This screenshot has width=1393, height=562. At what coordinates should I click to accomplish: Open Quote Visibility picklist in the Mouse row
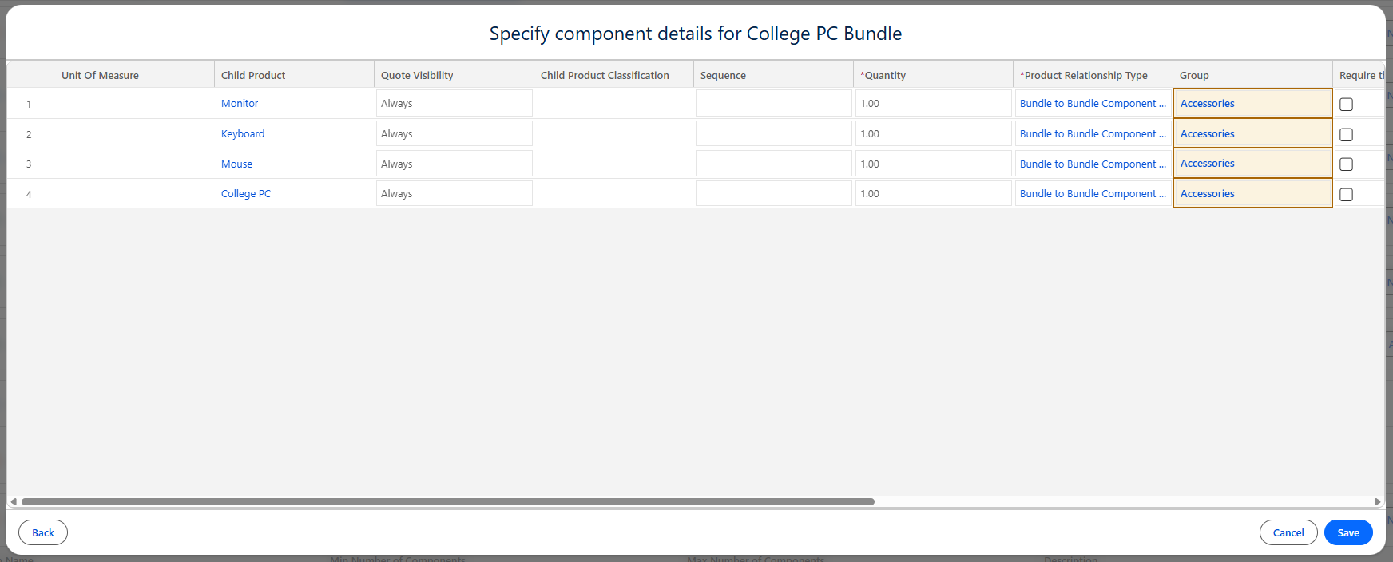[x=454, y=164]
